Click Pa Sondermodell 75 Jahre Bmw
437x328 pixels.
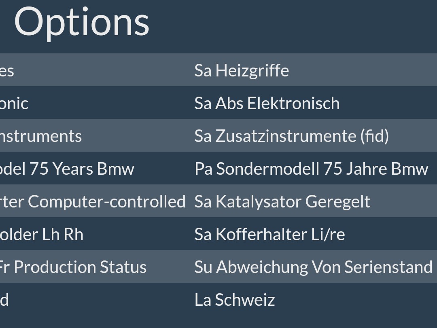311,169
